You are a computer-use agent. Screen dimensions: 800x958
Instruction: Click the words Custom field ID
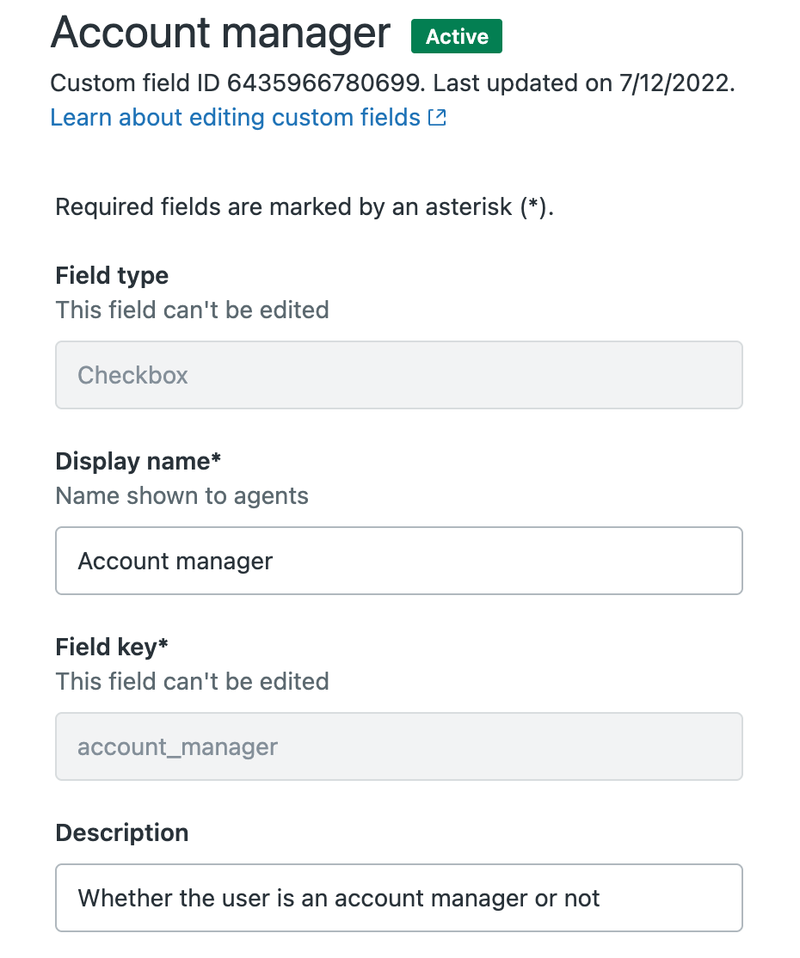tap(135, 83)
